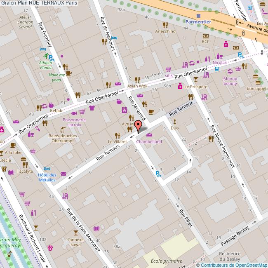Click the Duo shop icon
The height and width of the screenshot is (268, 268).
[x=175, y=121]
